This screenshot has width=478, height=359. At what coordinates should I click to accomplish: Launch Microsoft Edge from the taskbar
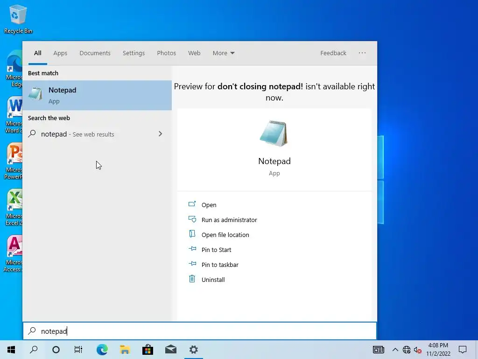102,350
